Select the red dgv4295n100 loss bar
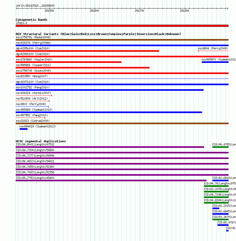Image resolution: width=236 pixels, height=241 pixels. pos(87,51)
